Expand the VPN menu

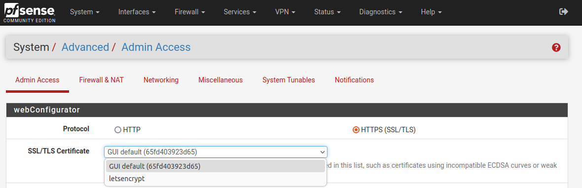pos(286,12)
